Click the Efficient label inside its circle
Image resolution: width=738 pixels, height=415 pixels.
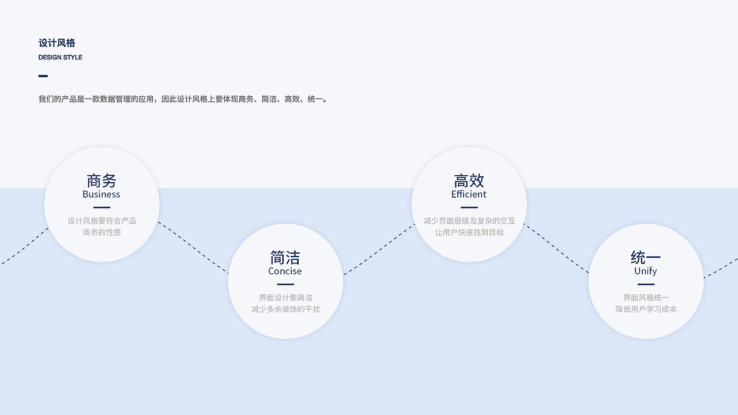(x=469, y=195)
